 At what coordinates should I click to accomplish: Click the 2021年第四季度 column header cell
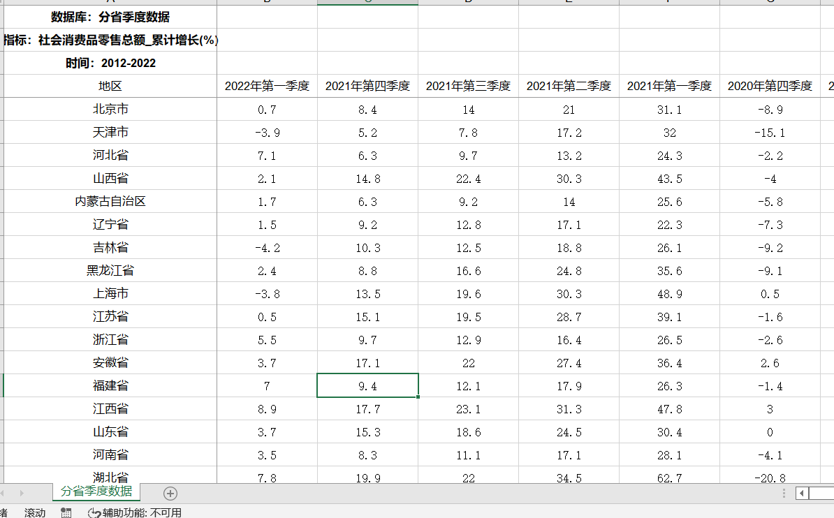point(367,86)
